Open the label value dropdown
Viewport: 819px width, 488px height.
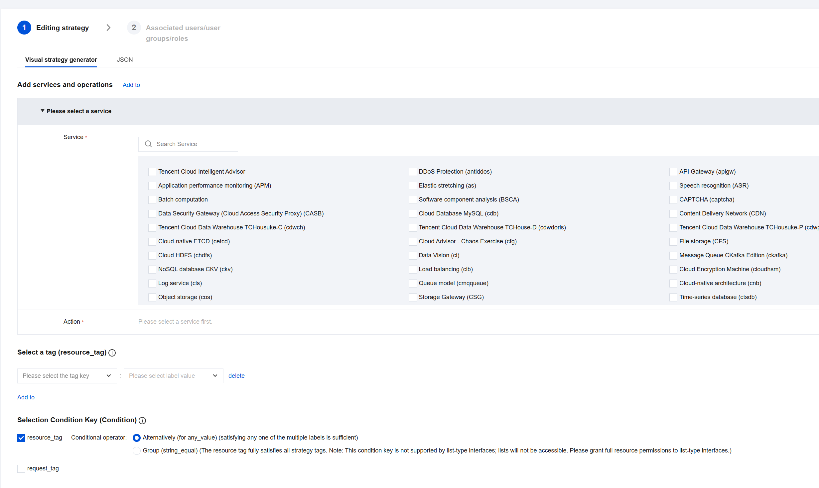173,376
